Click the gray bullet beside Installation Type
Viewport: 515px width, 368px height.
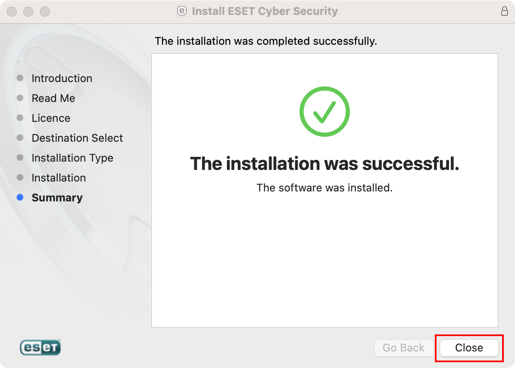tap(20, 158)
